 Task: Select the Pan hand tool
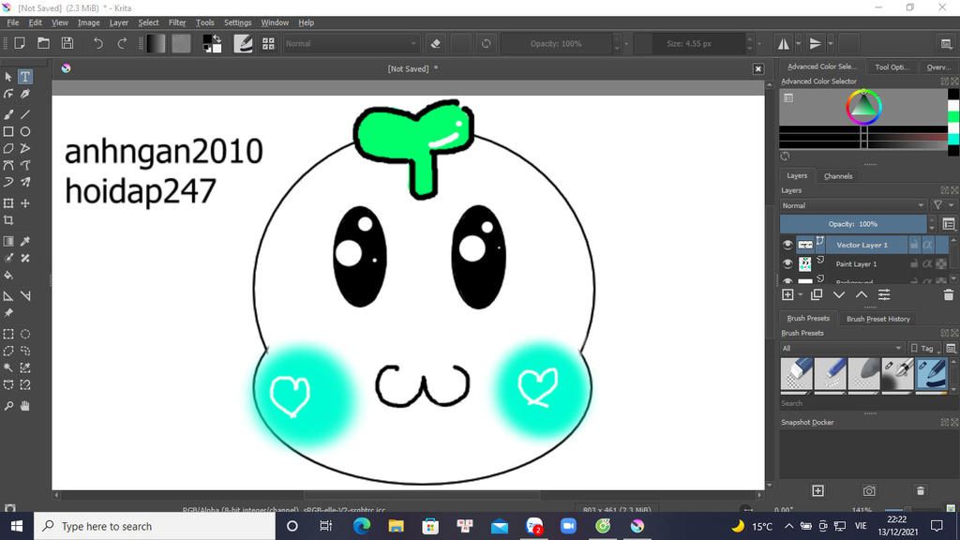25,406
